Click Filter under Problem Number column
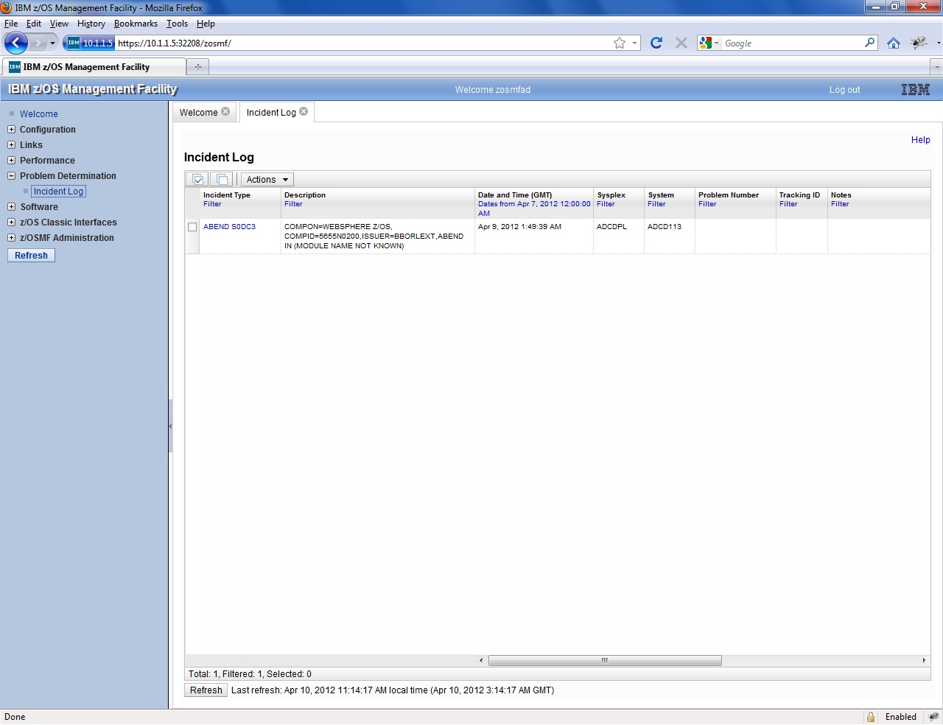This screenshot has height=725, width=943. pos(707,204)
